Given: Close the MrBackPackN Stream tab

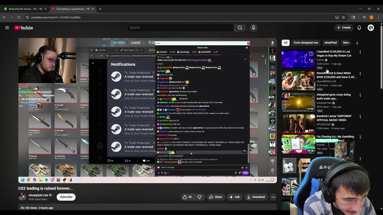Looking at the screenshot, I should (x=45, y=9).
